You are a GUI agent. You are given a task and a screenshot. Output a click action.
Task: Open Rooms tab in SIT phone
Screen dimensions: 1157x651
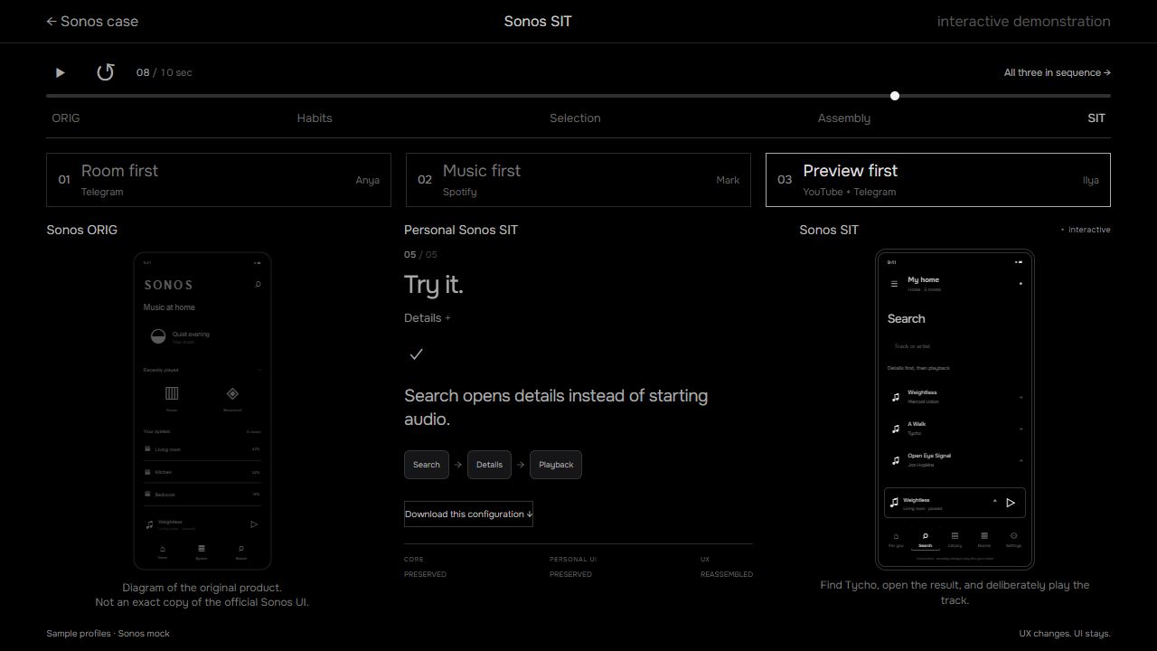point(984,540)
